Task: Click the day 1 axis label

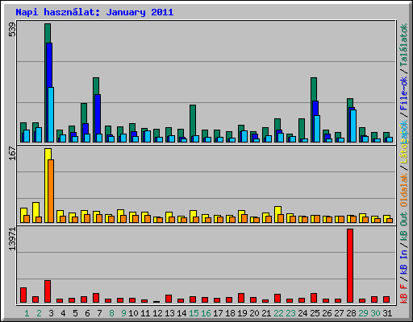Action: coord(27,313)
